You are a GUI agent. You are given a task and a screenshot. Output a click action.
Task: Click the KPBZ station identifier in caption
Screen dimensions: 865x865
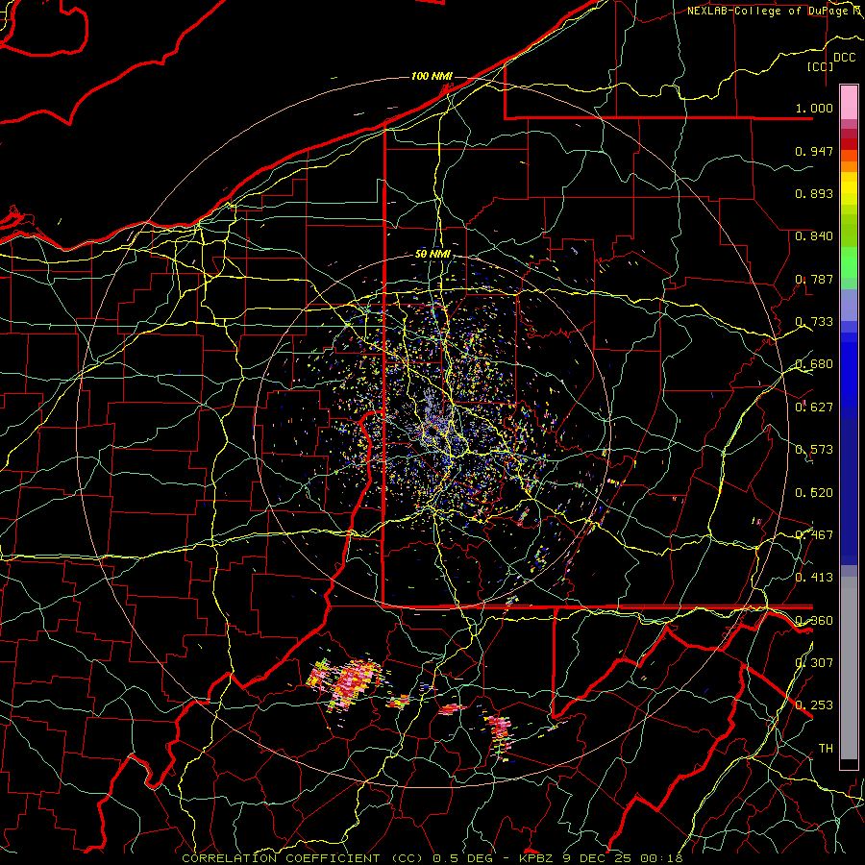(535, 858)
